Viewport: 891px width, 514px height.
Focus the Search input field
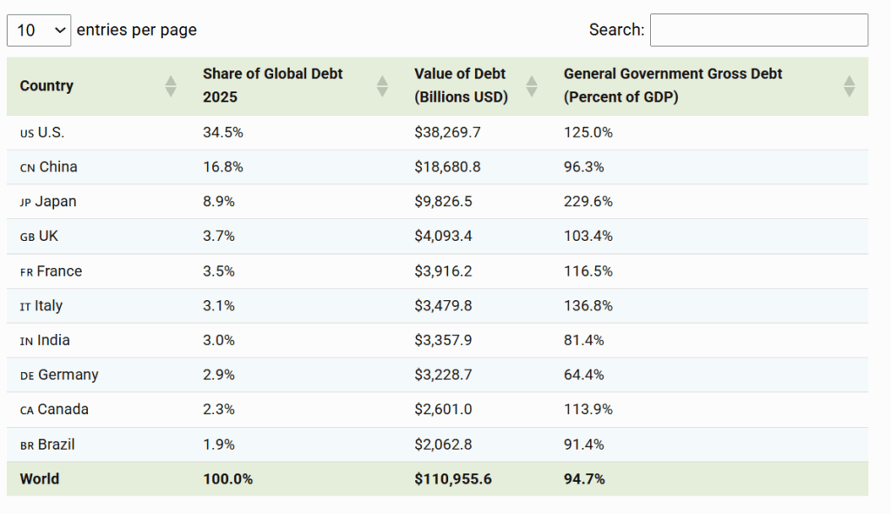point(758,30)
